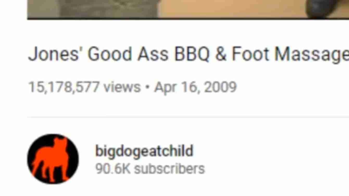Click the word 'subscribers' under the channel name
The image size is (349, 196).
pos(169,169)
